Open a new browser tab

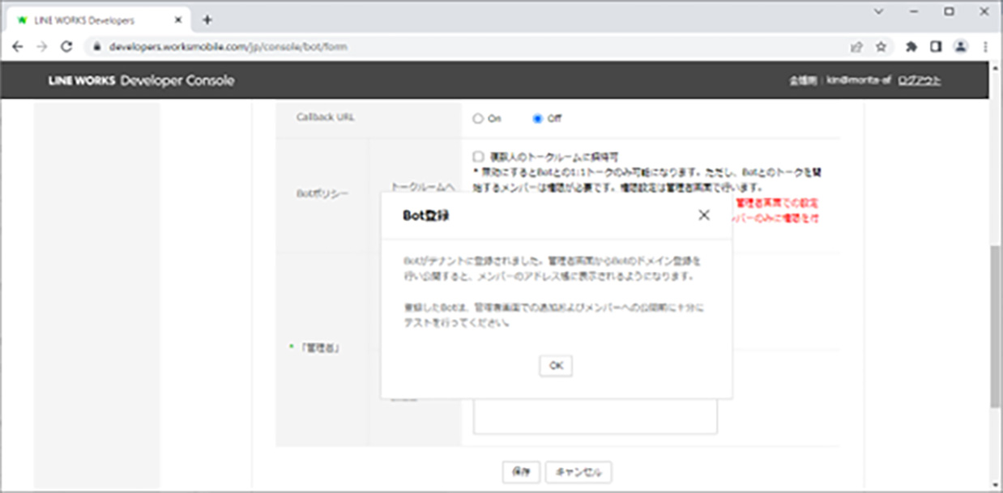[207, 19]
